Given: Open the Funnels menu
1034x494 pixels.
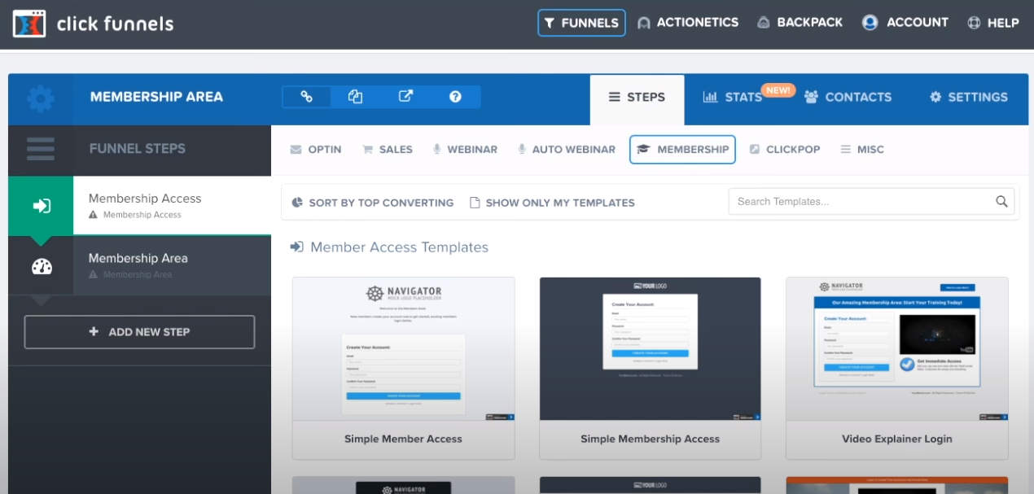Looking at the screenshot, I should tap(581, 23).
